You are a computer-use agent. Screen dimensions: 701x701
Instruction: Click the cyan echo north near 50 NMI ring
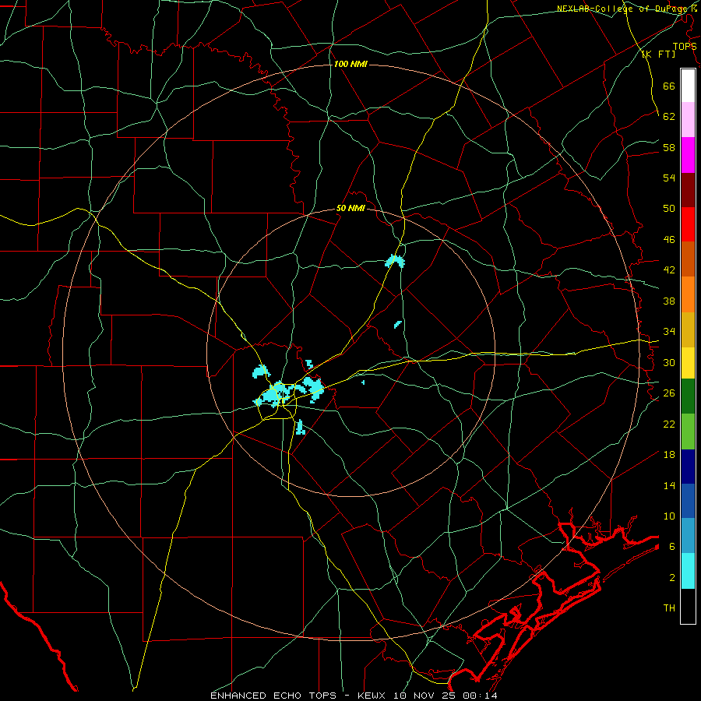click(x=395, y=261)
